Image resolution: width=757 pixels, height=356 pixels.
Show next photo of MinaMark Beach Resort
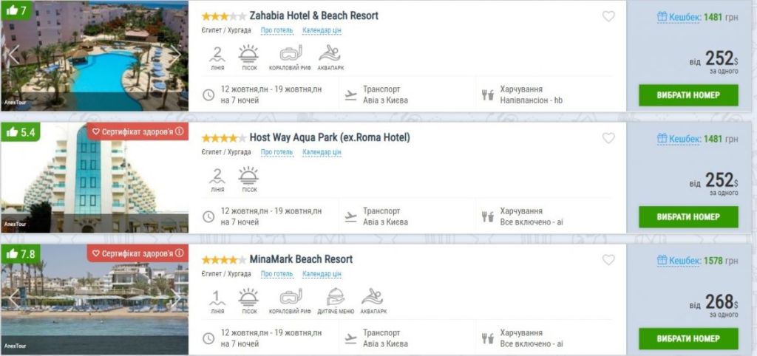(176, 298)
